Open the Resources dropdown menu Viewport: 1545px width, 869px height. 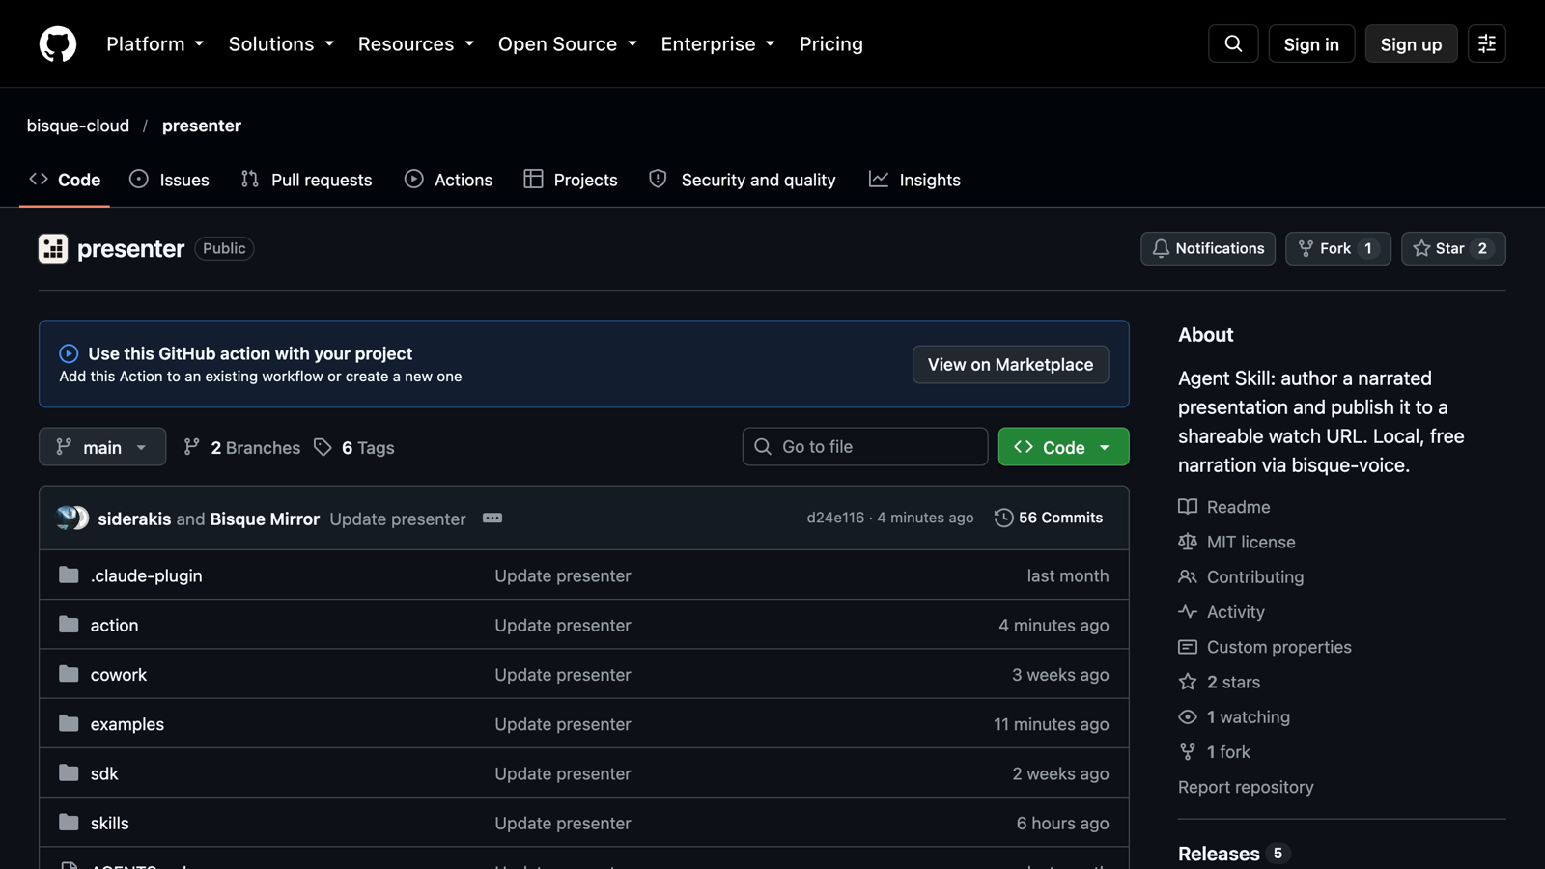pos(416,43)
